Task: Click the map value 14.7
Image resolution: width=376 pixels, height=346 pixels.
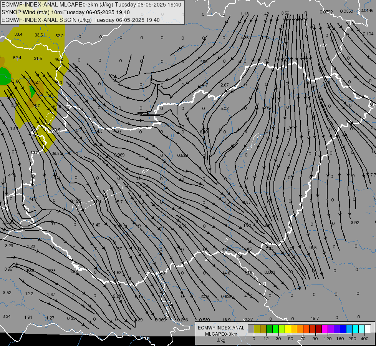Action: pos(204,85)
